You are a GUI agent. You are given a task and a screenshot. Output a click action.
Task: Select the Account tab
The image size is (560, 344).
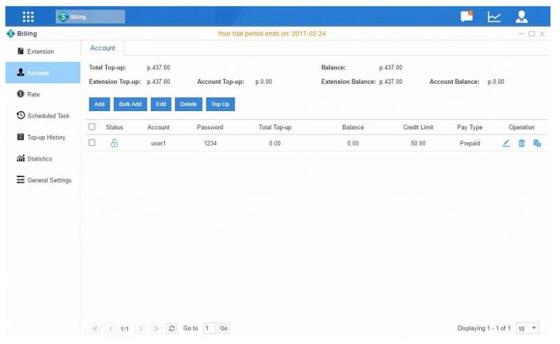(103, 48)
